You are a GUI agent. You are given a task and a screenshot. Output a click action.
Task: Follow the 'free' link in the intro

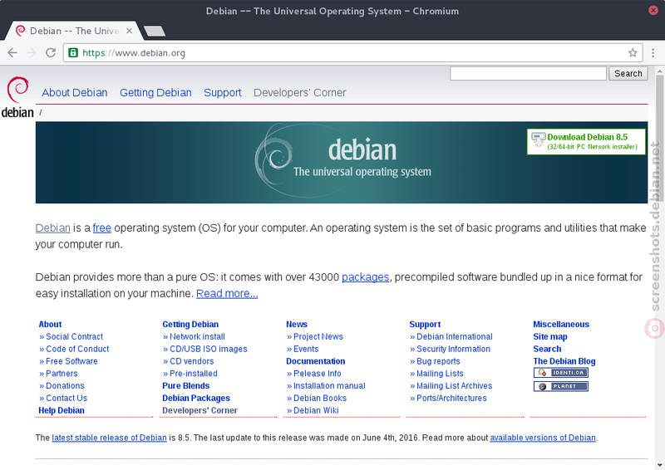102,228
